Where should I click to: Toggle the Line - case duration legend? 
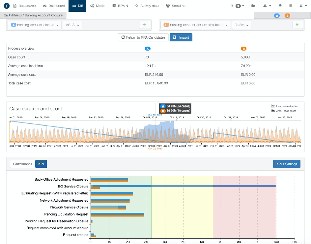pyautogui.click(x=285, y=106)
